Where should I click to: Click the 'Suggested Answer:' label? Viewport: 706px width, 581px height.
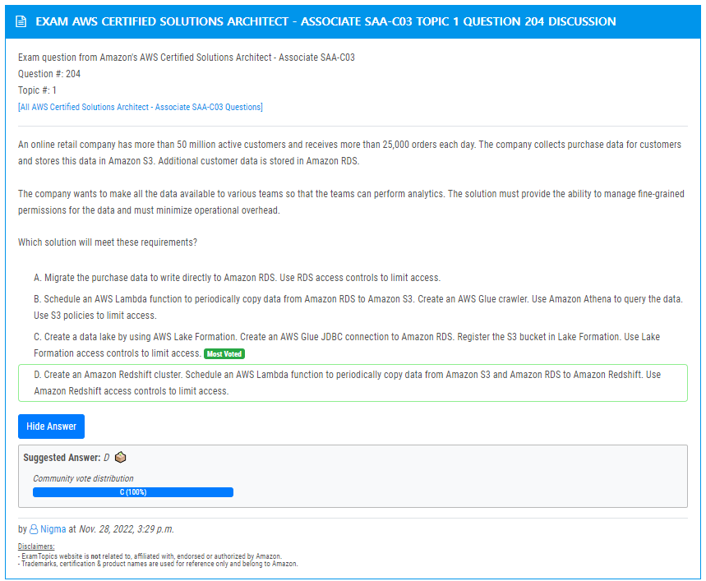62,457
